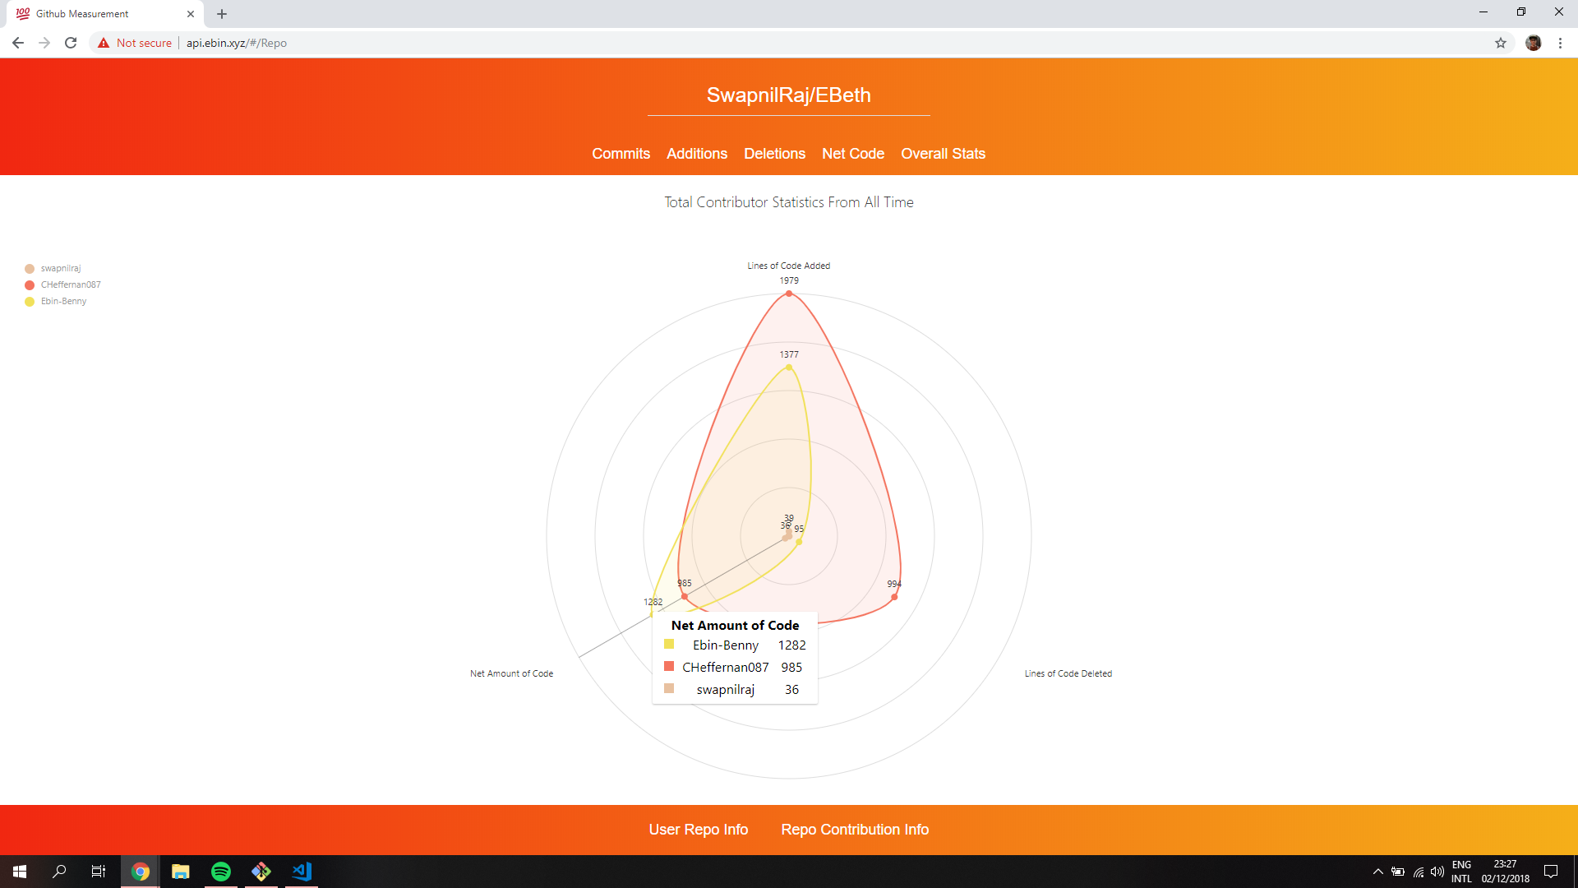Open the volume control in tray
This screenshot has height=888, width=1578.
[1437, 872]
